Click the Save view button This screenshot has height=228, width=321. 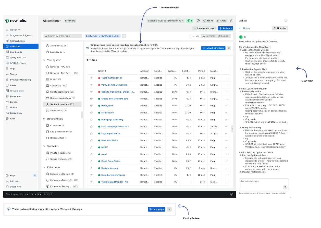[70, 21]
